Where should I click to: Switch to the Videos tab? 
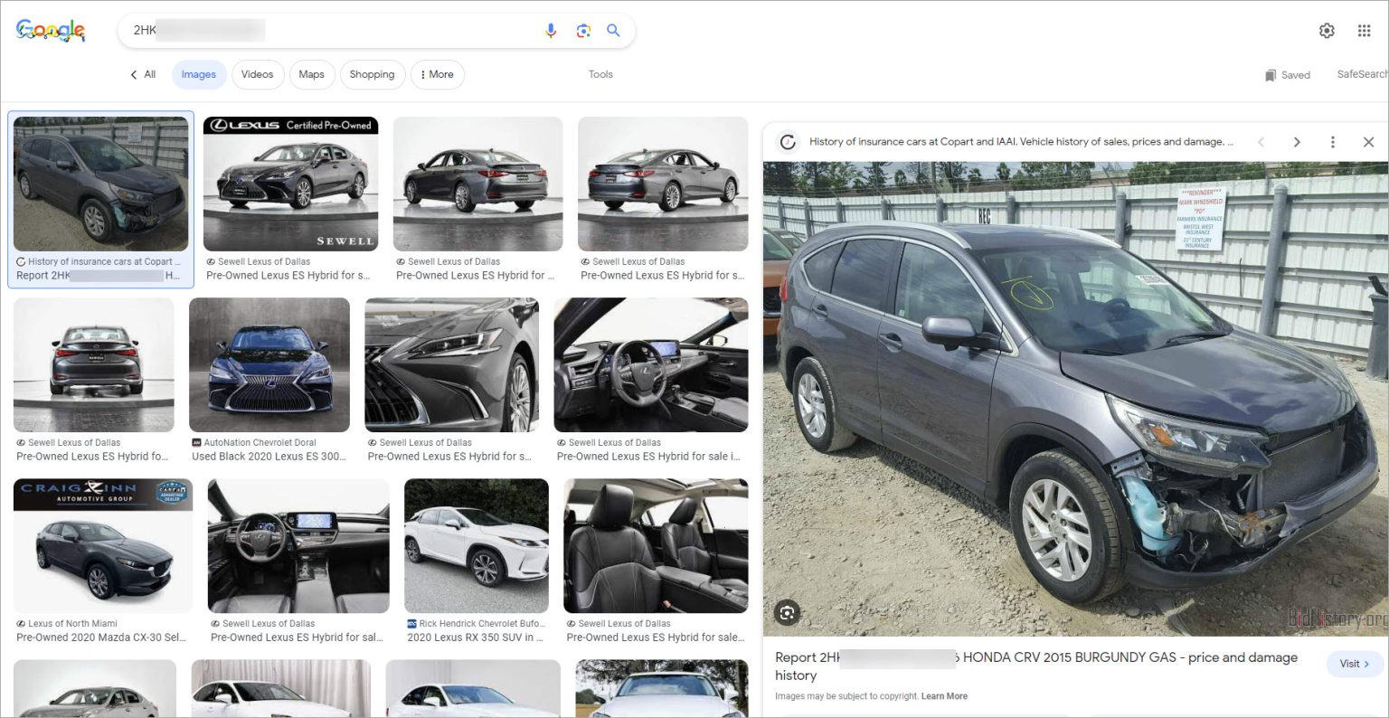pyautogui.click(x=257, y=74)
